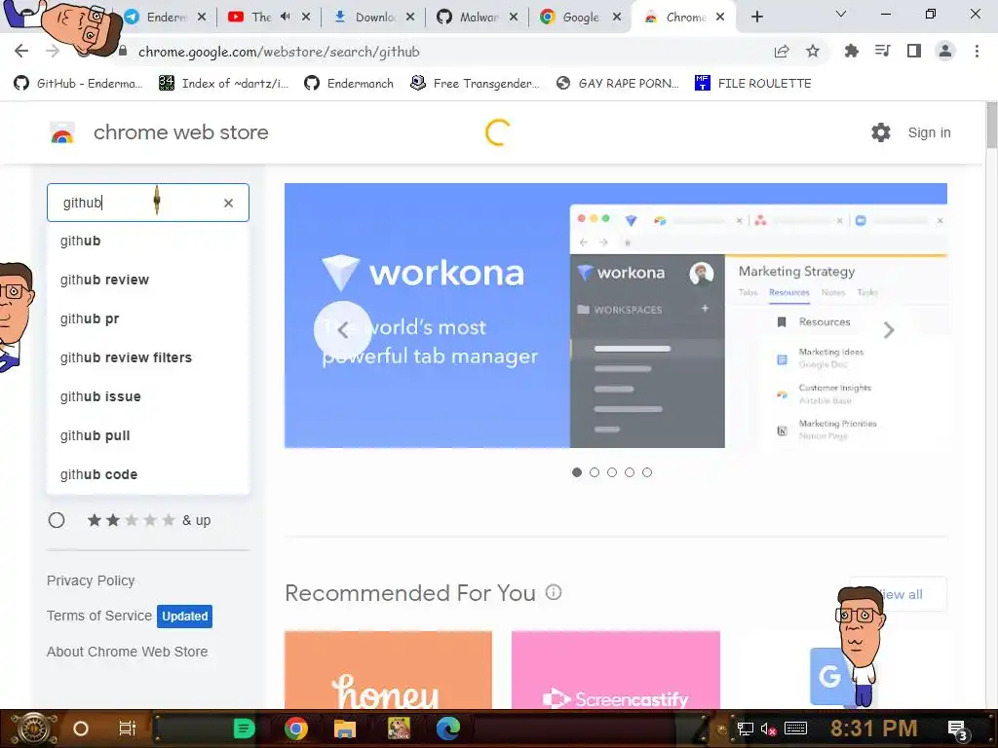Open Chrome three-dot menu
The image size is (998, 748).
pyautogui.click(x=977, y=52)
